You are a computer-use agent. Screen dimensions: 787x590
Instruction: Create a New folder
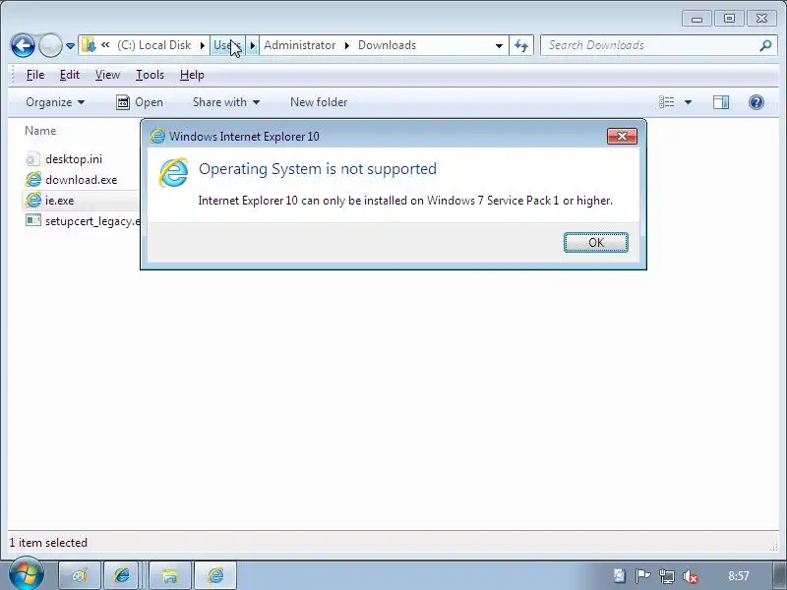(x=319, y=102)
